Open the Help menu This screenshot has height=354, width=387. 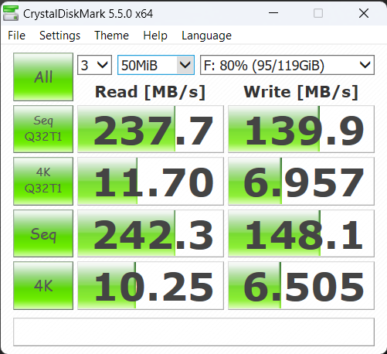[x=155, y=36]
